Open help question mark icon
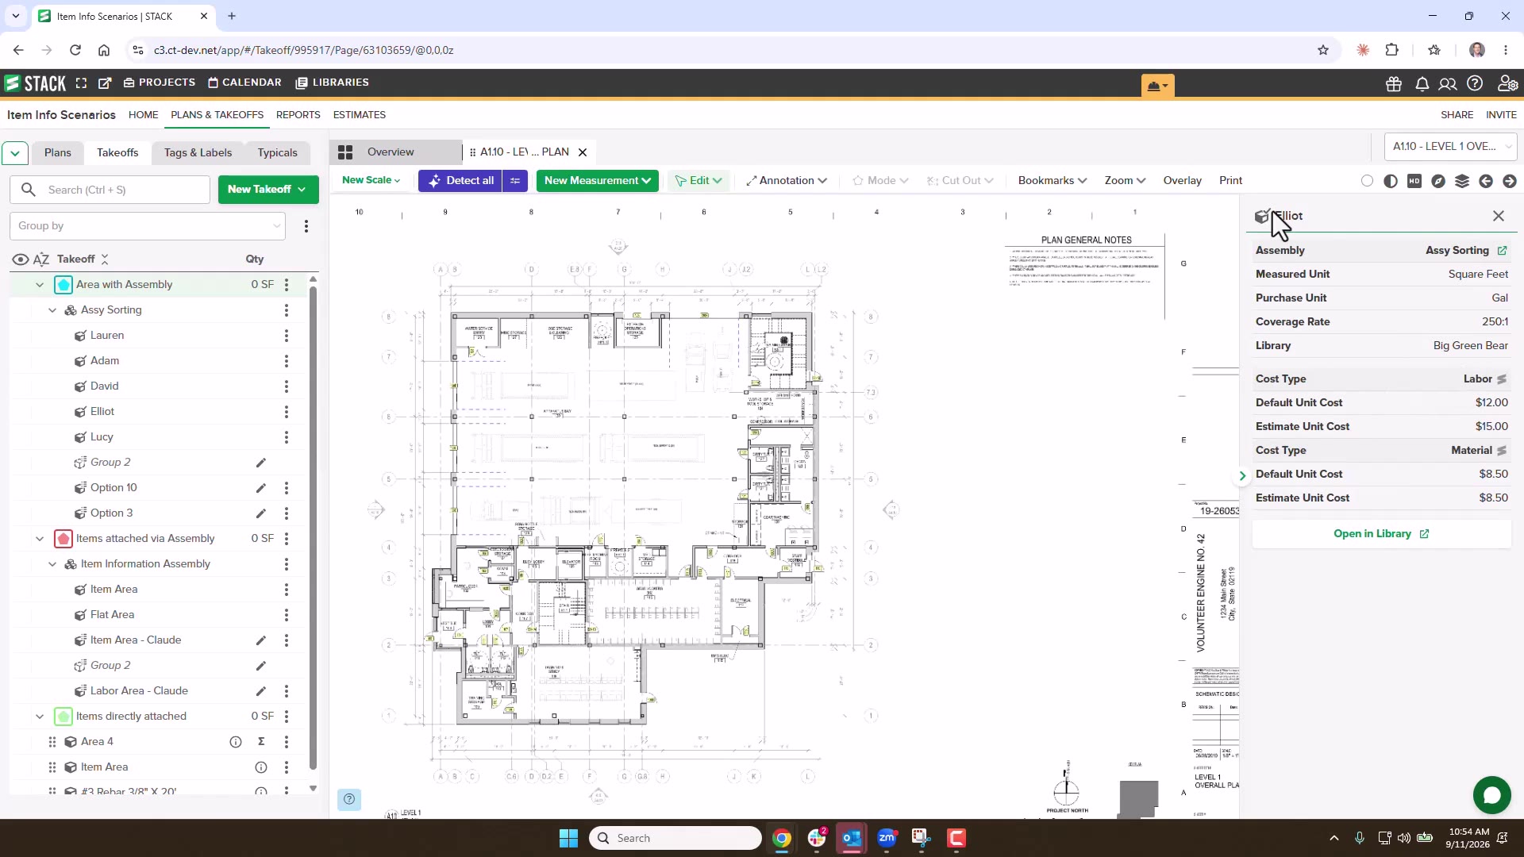The image size is (1524, 857). 1475,83
